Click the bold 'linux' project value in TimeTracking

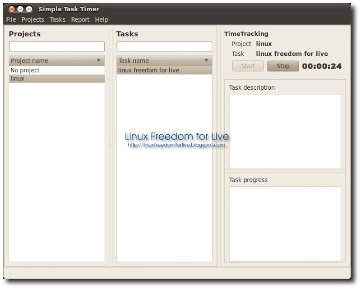point(264,44)
